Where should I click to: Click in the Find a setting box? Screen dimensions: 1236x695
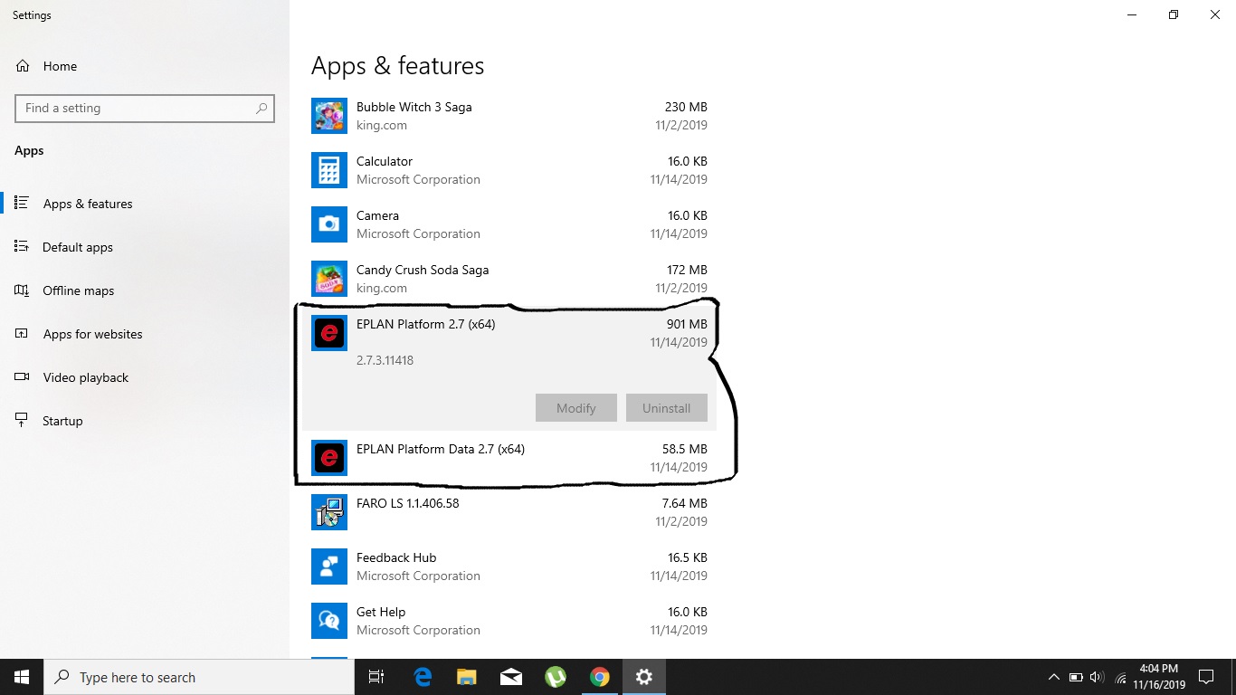tap(145, 108)
